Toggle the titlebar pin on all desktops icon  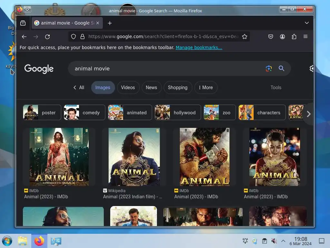(x=27, y=9)
